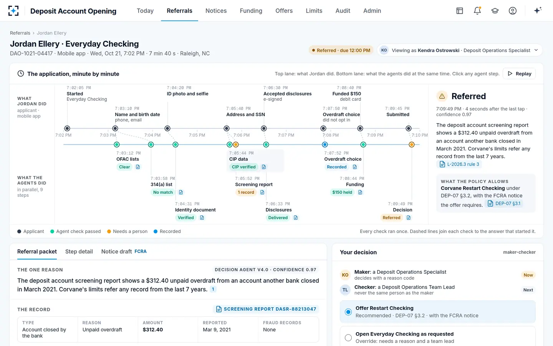Click the Screening report 1 record badge

[x=246, y=192]
